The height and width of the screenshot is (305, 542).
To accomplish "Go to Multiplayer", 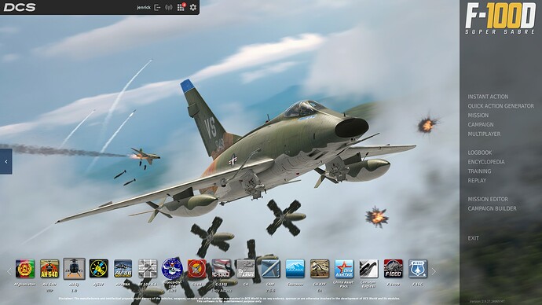I will click(x=484, y=134).
